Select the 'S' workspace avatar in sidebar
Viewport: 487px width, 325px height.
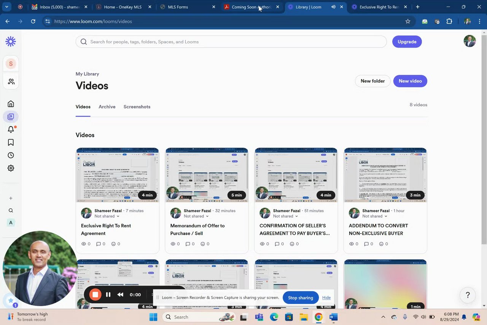(x=11, y=64)
